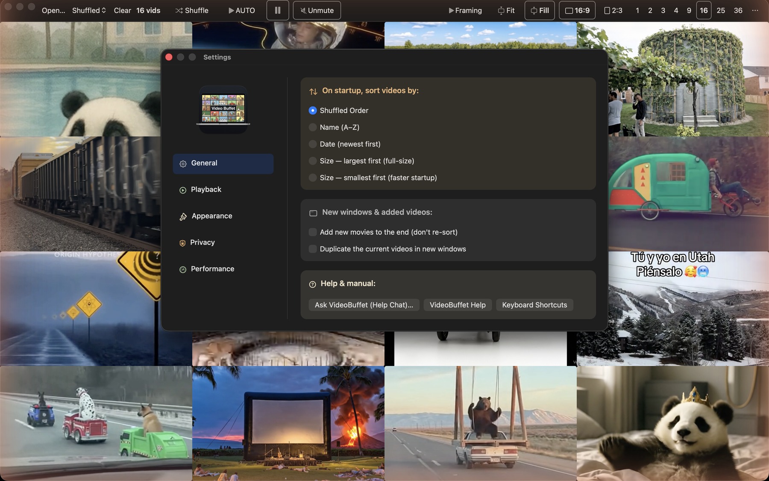Click Open... in the toolbar
This screenshot has width=769, height=481.
point(53,10)
